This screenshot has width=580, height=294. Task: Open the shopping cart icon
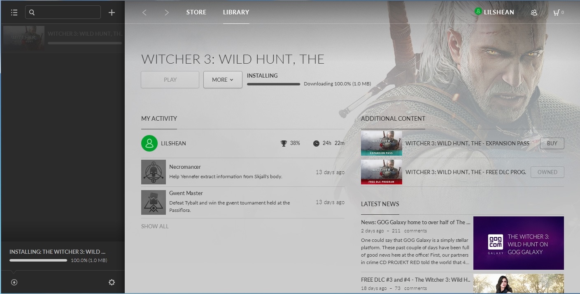click(x=556, y=12)
